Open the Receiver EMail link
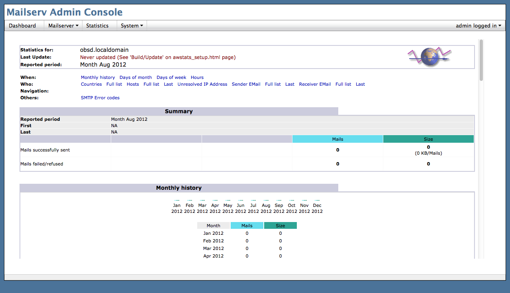The width and height of the screenshot is (510, 293). [x=315, y=84]
